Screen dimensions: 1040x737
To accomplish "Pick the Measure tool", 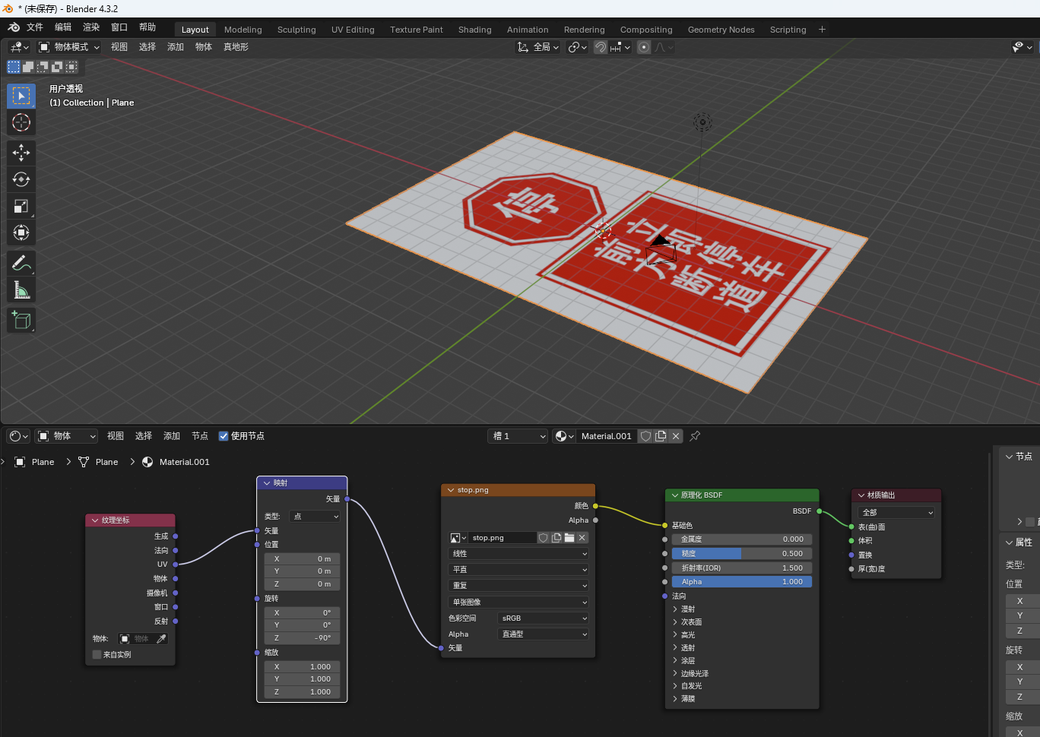I will click(x=21, y=289).
